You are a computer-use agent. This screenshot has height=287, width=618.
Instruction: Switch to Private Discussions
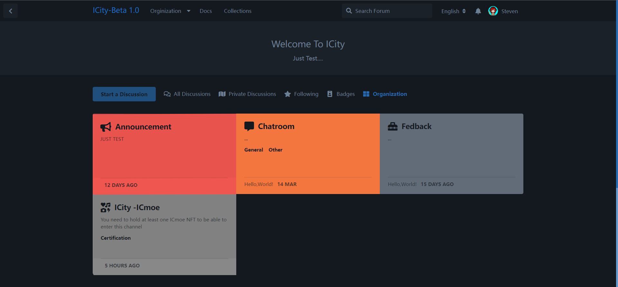point(247,94)
